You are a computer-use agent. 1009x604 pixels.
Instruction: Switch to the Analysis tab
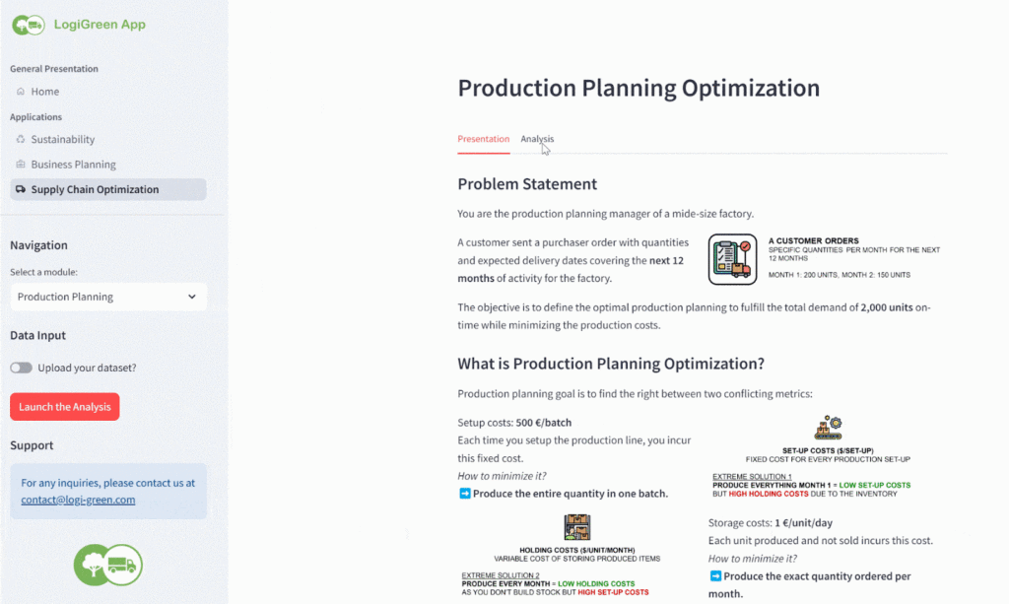point(537,139)
